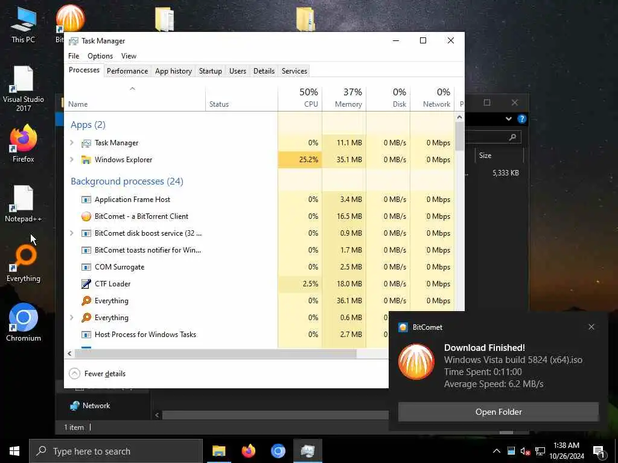Switch to the Services tab
The width and height of the screenshot is (618, 463).
coord(295,71)
